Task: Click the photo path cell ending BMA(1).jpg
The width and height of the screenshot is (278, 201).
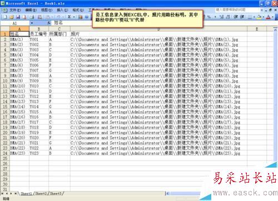Action: [158, 40]
